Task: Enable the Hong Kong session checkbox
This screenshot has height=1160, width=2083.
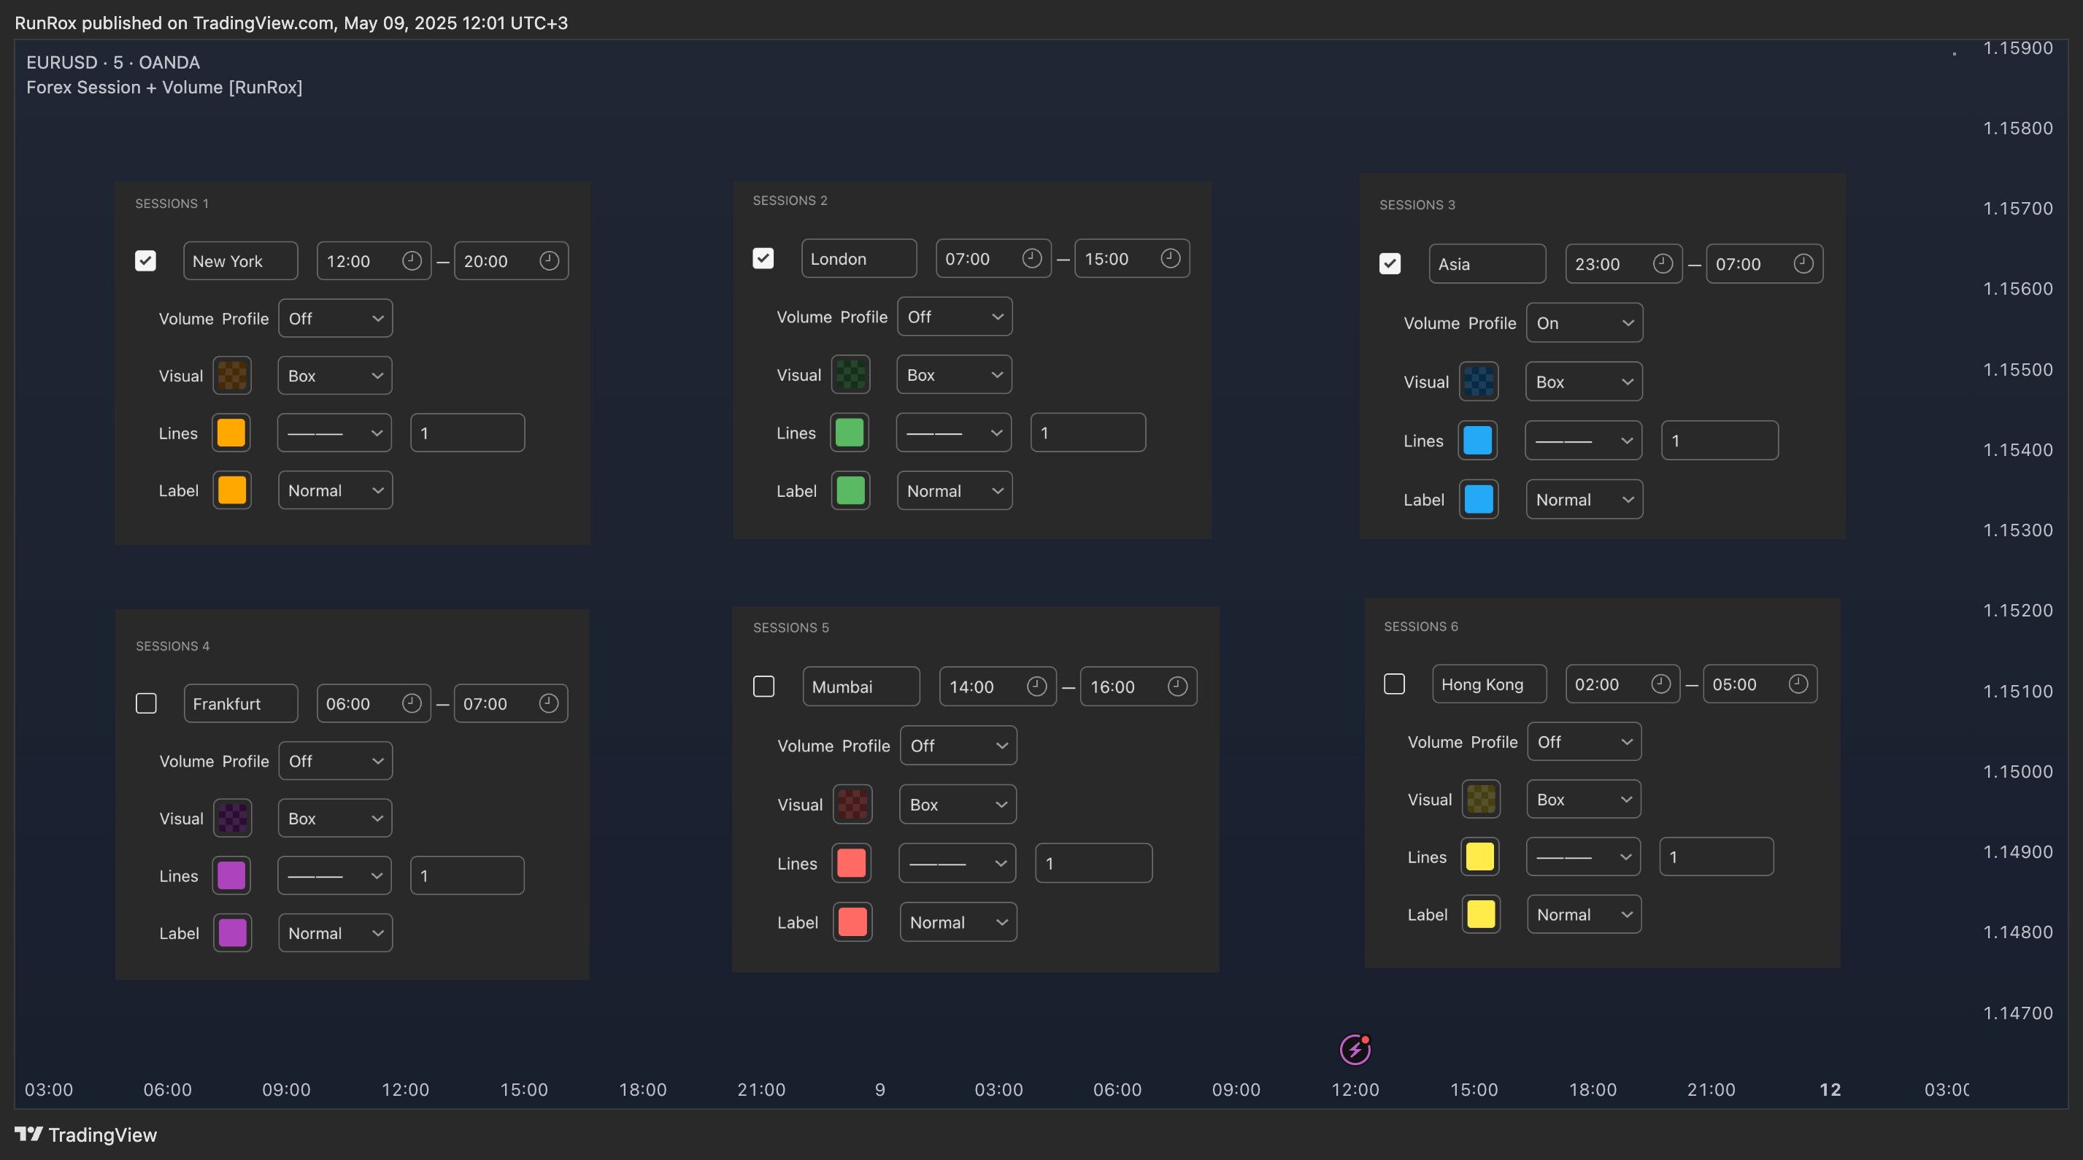Action: [1394, 684]
